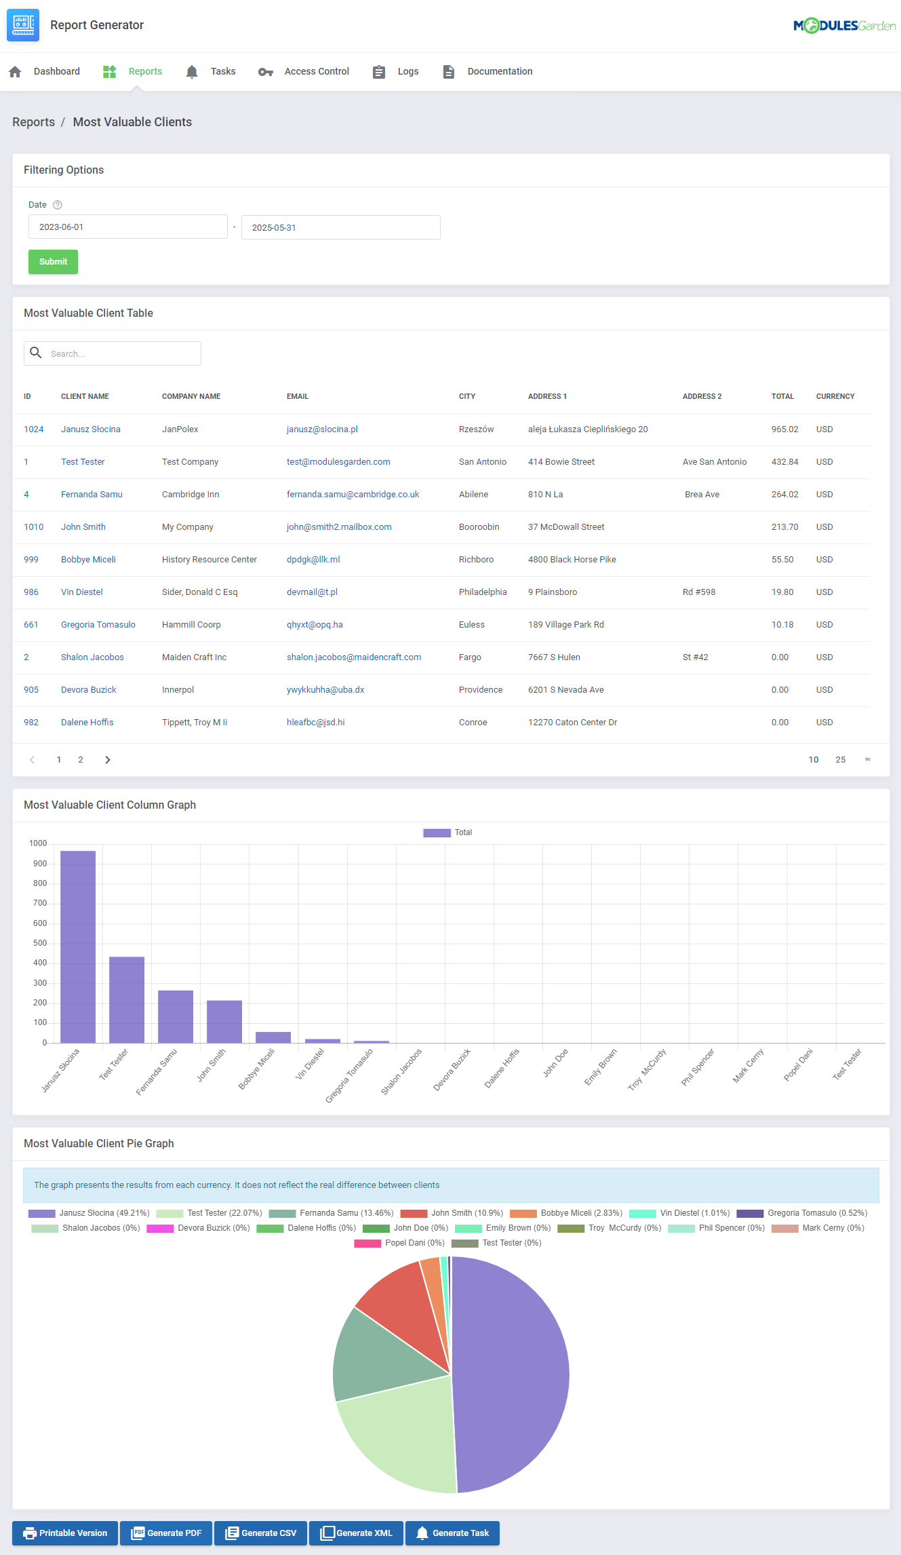
Task: Click the Tasks bell icon
Action: [192, 72]
